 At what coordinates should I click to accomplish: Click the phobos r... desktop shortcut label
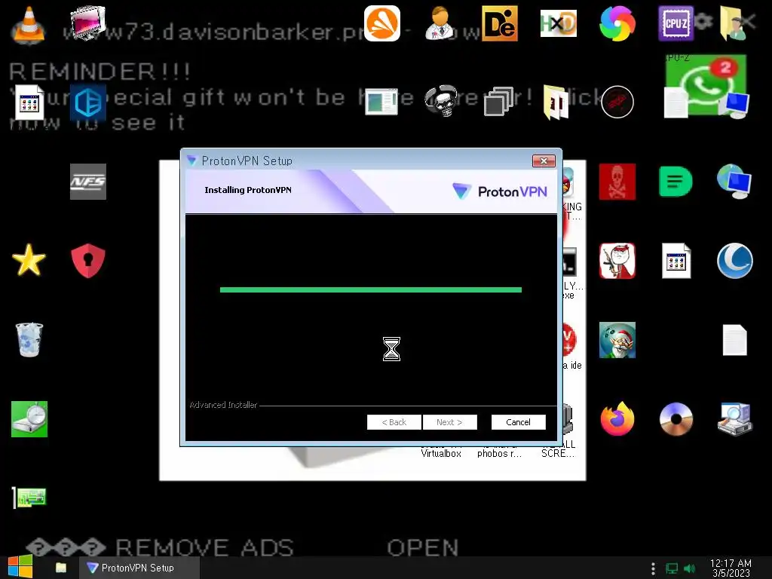(x=499, y=453)
